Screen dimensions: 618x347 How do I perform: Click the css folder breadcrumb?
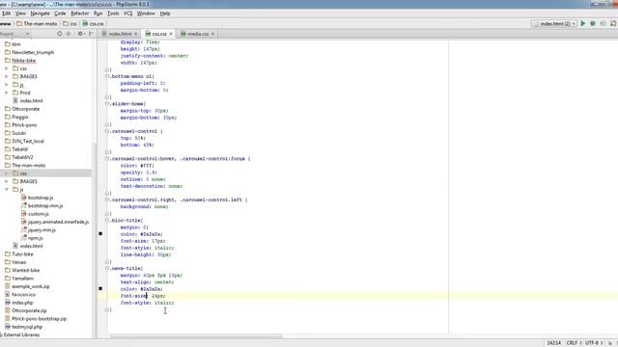click(x=70, y=23)
